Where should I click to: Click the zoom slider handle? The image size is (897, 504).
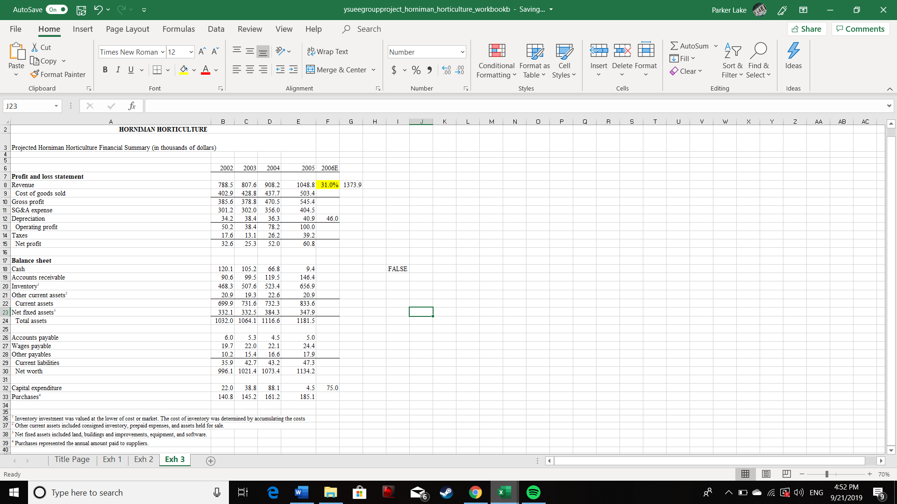(x=827, y=474)
